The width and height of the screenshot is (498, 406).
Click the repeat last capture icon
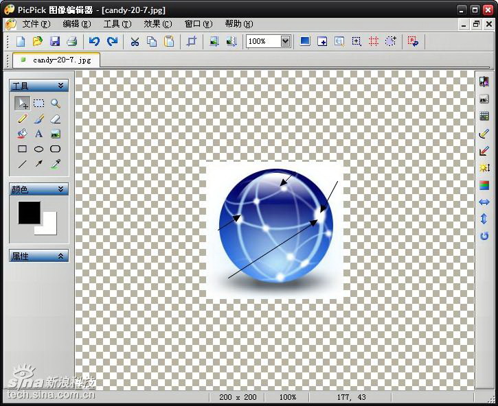pyautogui.click(x=413, y=41)
